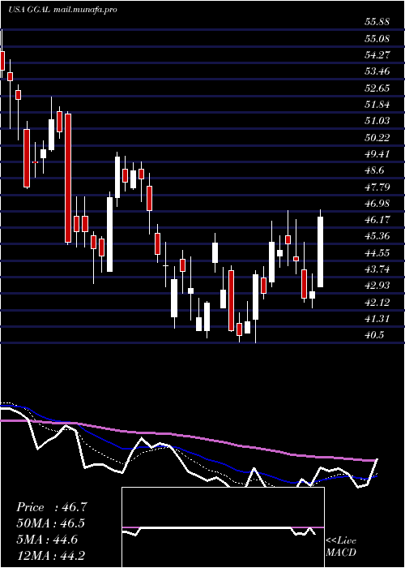This screenshot has height=568, width=405.
Task: Click the 52.65 price axis label
Action: [x=377, y=88]
